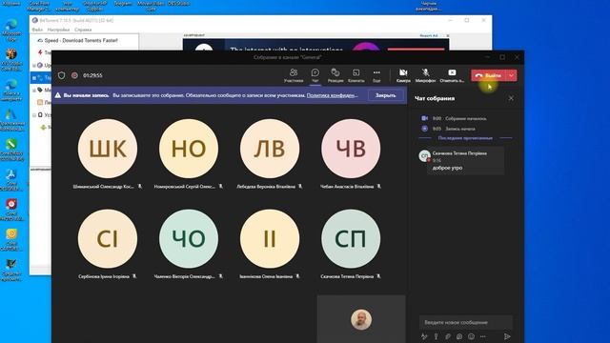The height and width of the screenshot is (343, 610).
Task: Select the СП participant avatar
Action: [351, 239]
